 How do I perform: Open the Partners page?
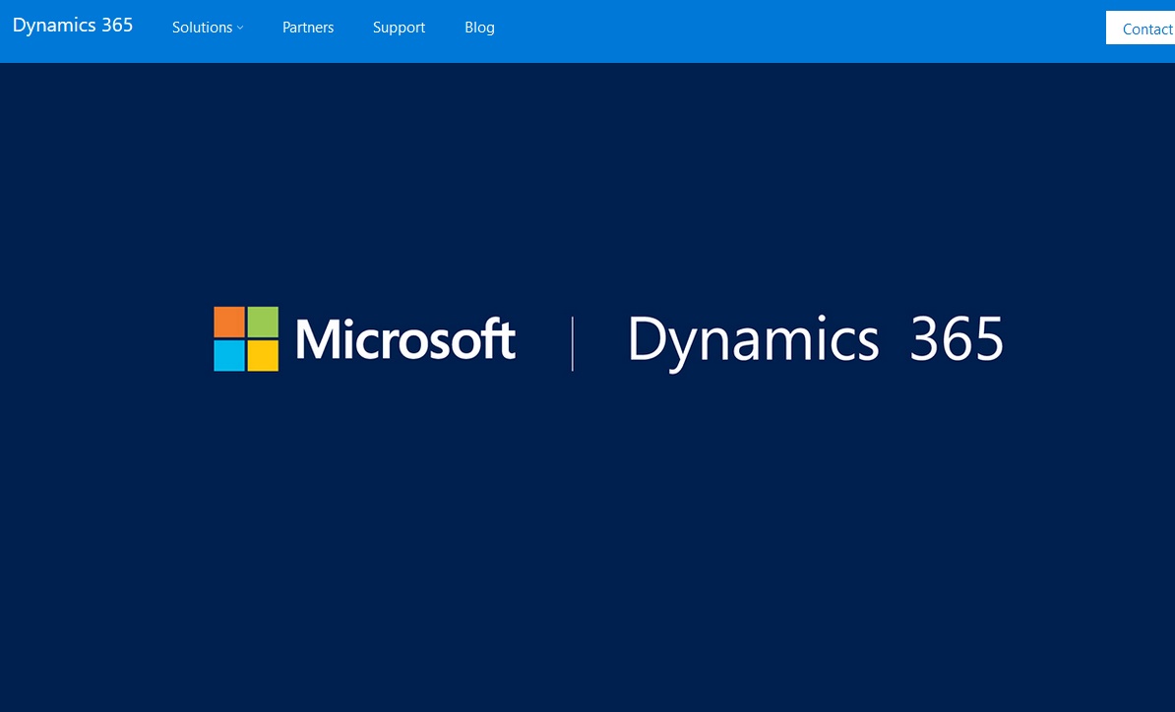(308, 28)
